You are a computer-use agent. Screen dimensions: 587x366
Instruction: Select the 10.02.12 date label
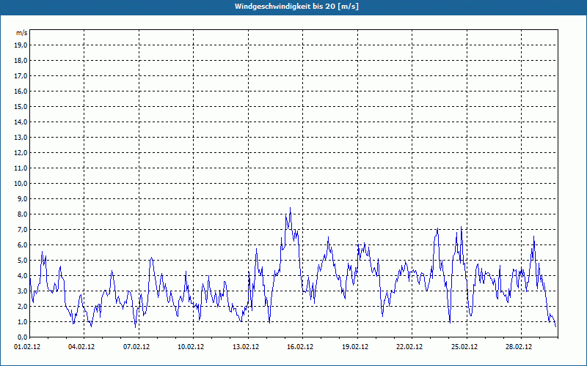(x=191, y=347)
